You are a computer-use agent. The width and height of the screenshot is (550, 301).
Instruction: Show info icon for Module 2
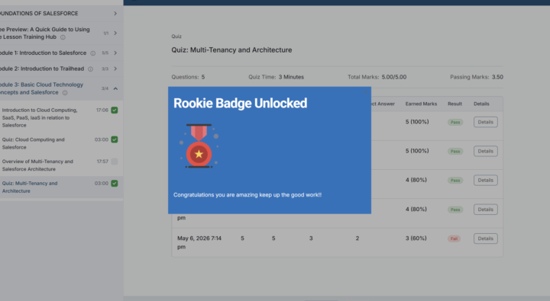(x=90, y=69)
